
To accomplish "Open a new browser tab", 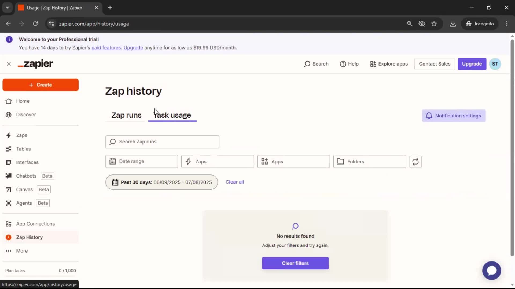I will (110, 8).
